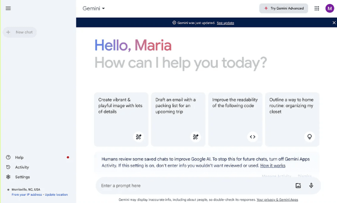Click the From your IP address link
337x203 pixels.
pos(27,194)
